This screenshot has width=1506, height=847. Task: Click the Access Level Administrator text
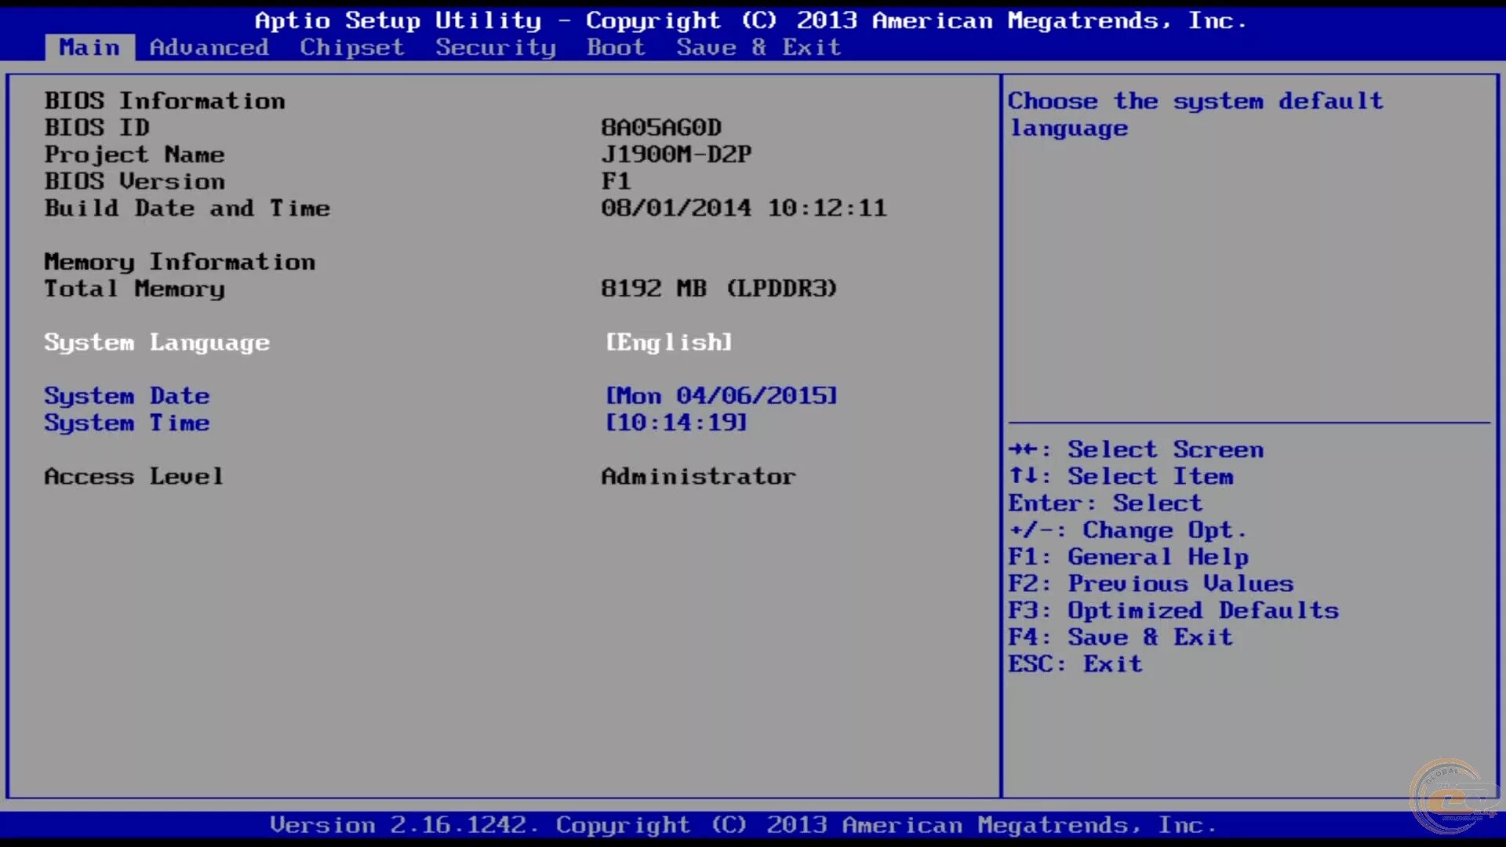click(698, 476)
